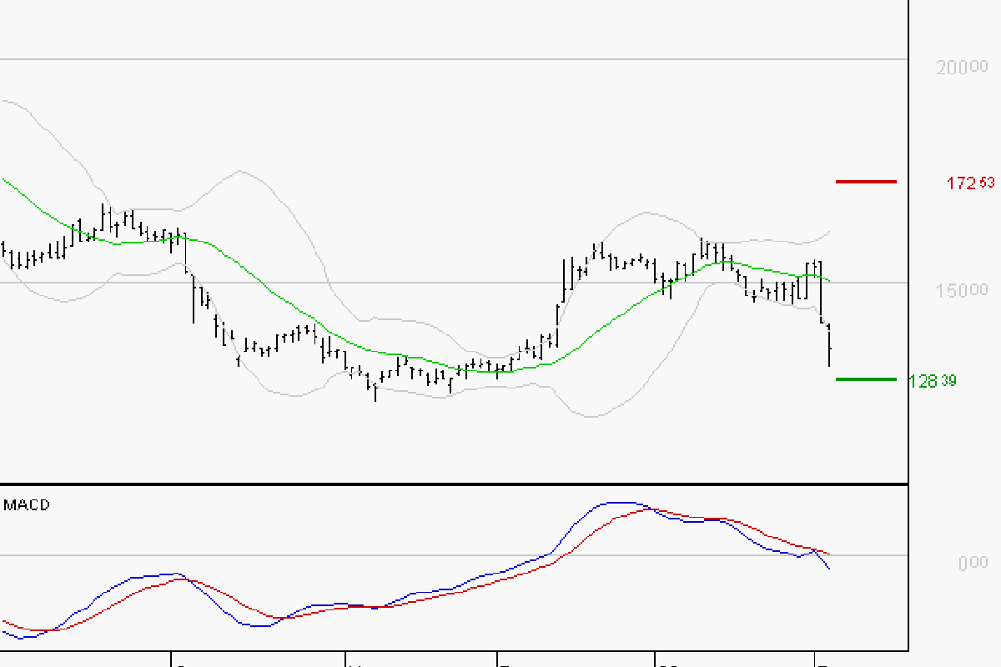Click the green moving average line's left start
This screenshot has width=1001, height=667.
tap(4, 179)
